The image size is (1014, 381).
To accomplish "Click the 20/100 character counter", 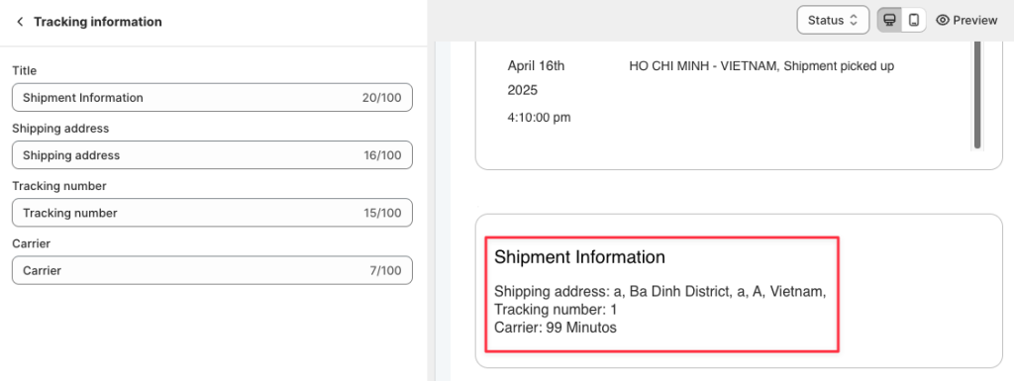I will tap(381, 98).
